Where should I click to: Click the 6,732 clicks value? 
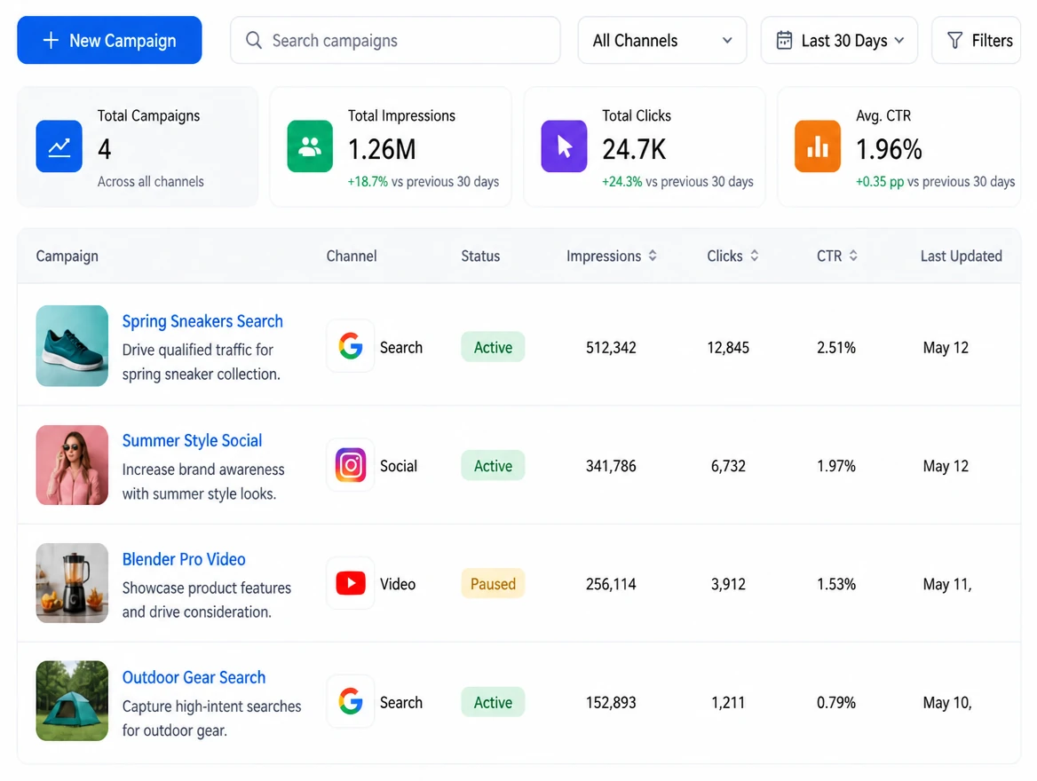point(728,466)
